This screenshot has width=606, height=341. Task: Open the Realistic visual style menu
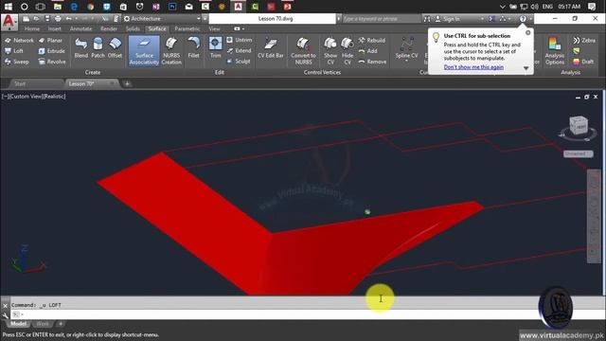pos(54,97)
